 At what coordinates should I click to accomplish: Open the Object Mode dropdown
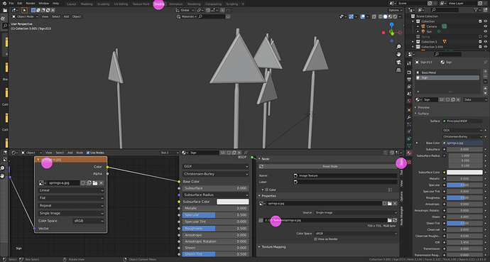click(25, 16)
